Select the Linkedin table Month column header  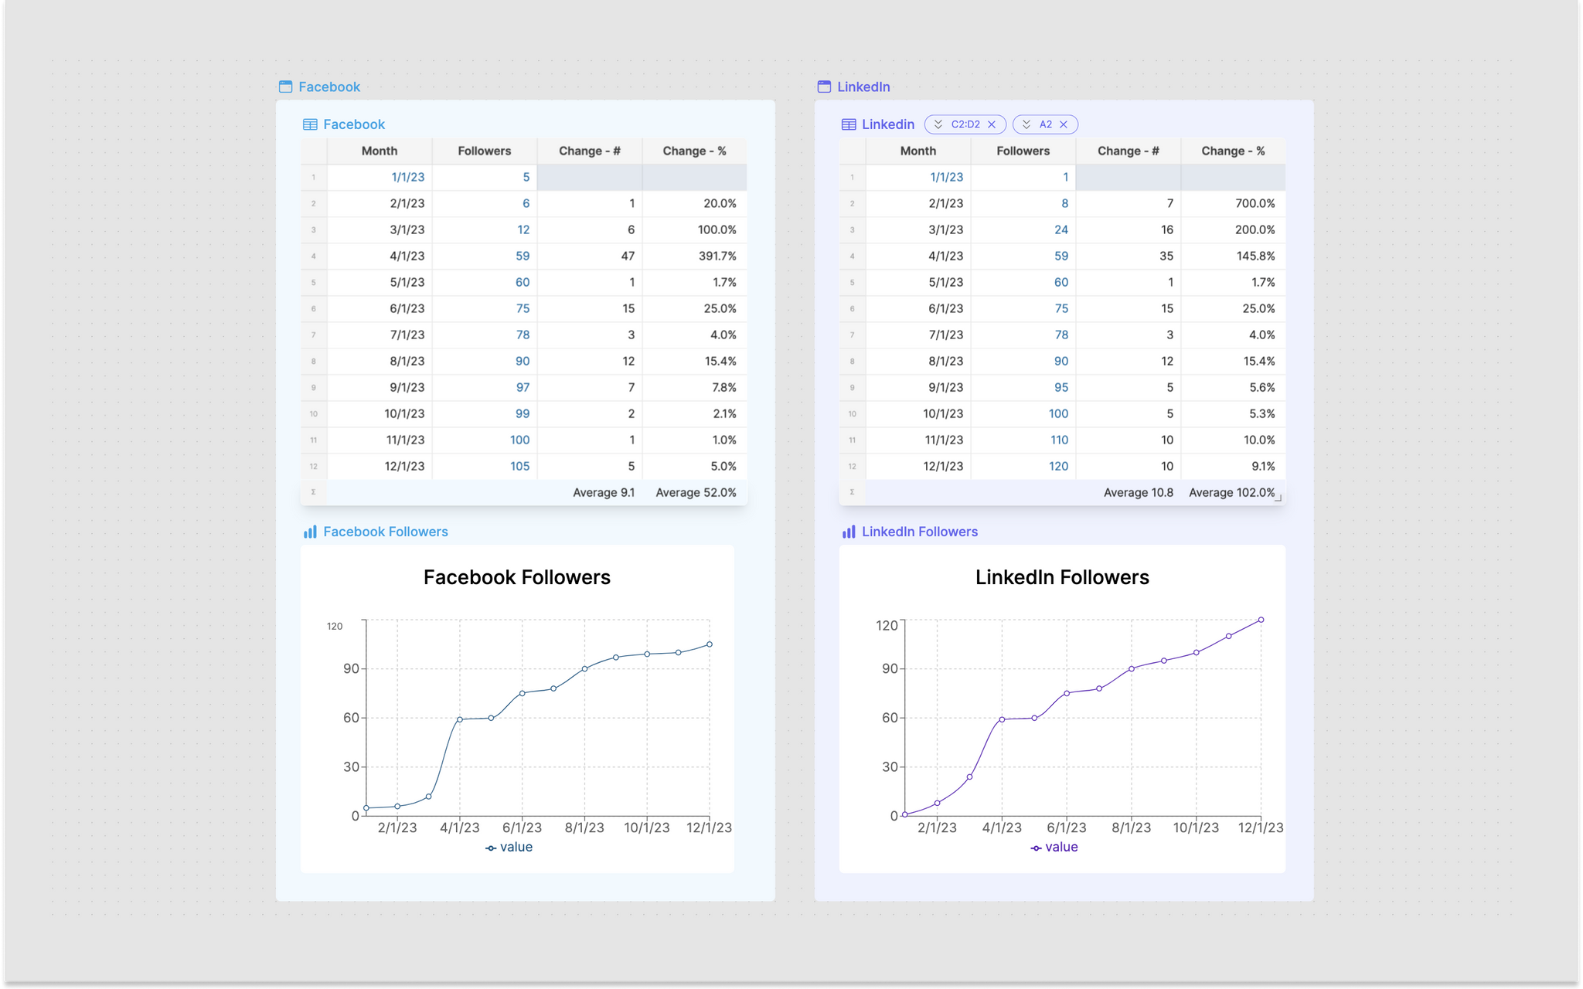click(x=918, y=151)
